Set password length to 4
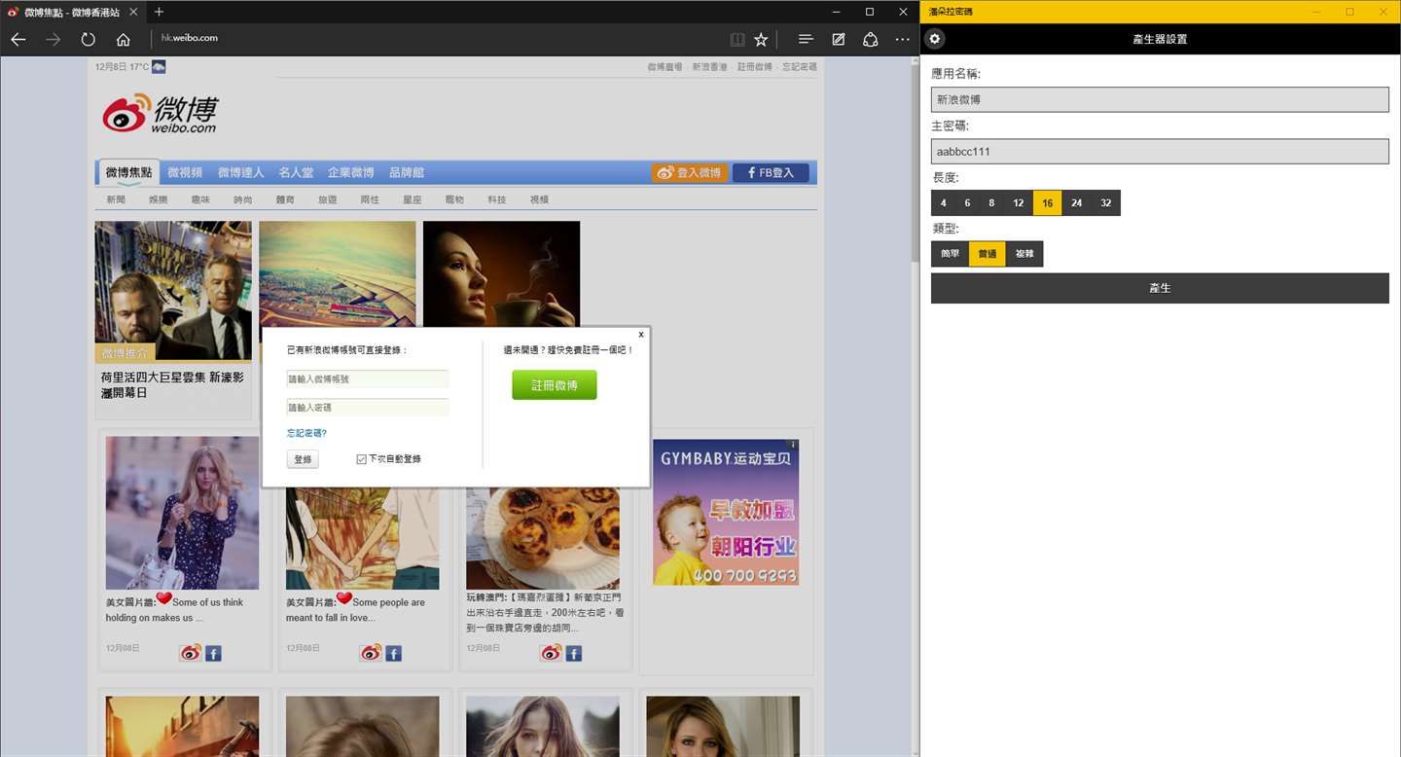The width and height of the screenshot is (1401, 757). click(943, 203)
